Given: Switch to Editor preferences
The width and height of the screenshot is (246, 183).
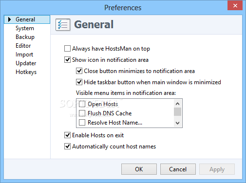Looking at the screenshot, I should click(x=23, y=46).
